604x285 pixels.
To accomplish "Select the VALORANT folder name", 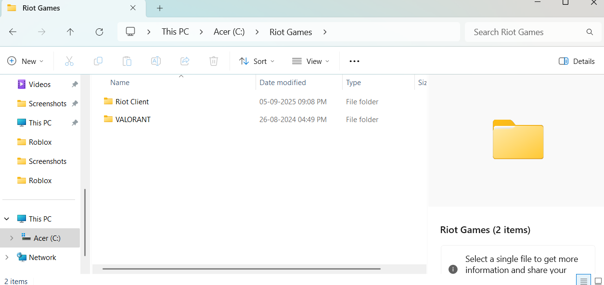I will (x=133, y=119).
